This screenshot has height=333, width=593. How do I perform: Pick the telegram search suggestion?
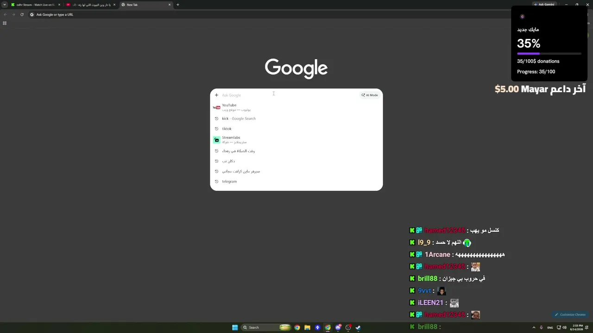pos(296,181)
